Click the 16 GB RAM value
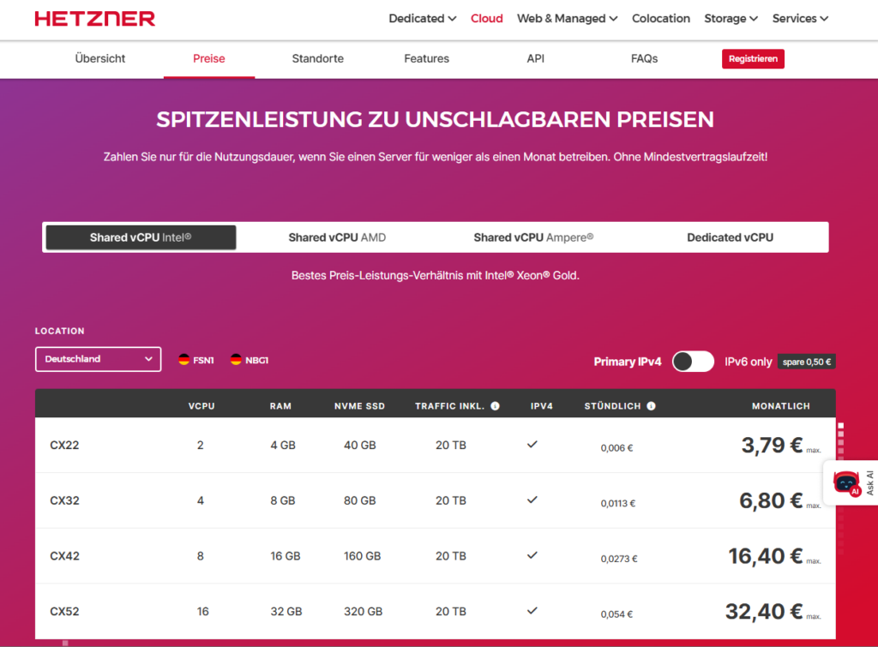Screen dimensions: 878x647 [286, 556]
